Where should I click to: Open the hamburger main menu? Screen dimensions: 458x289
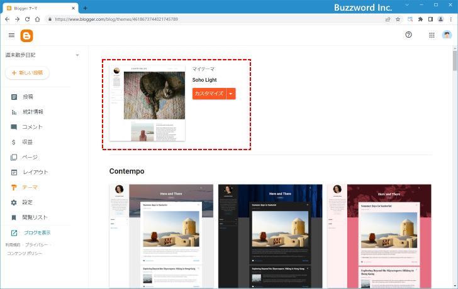12,35
